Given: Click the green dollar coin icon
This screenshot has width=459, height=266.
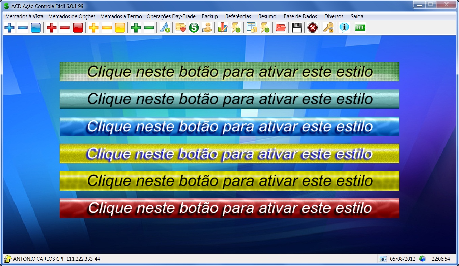Looking at the screenshot, I should click(194, 28).
